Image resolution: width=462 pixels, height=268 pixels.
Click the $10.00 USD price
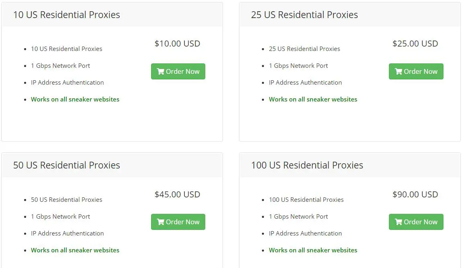click(177, 44)
